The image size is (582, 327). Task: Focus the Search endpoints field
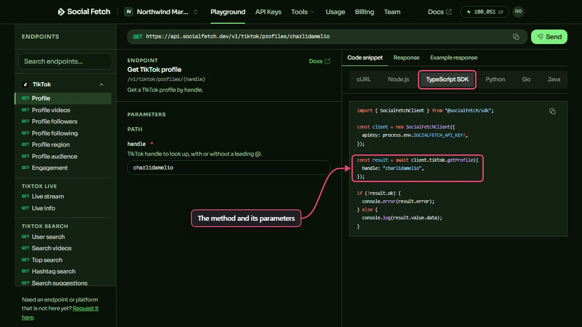pyautogui.click(x=65, y=61)
